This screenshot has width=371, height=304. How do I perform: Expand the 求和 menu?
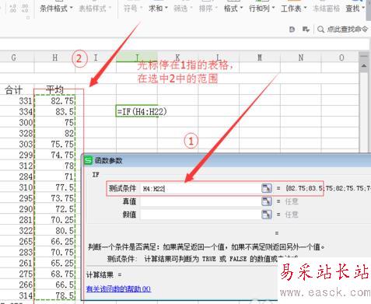pyautogui.click(x=158, y=9)
